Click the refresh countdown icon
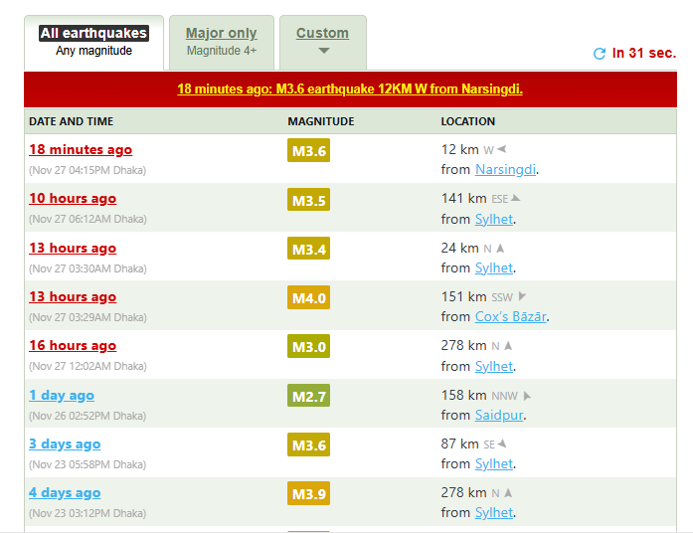Viewport: 693px width, 533px height. coord(599,54)
